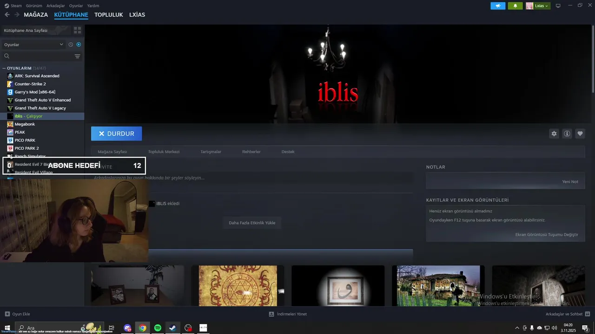The image size is (595, 334).
Task: Go to the KÜTÜPHANE tab
Action: (x=71, y=15)
